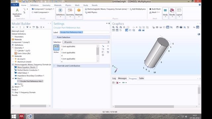Viewport: 212px width, 119px height.
Task: Open the Table tab
Action: [x=141, y=78]
